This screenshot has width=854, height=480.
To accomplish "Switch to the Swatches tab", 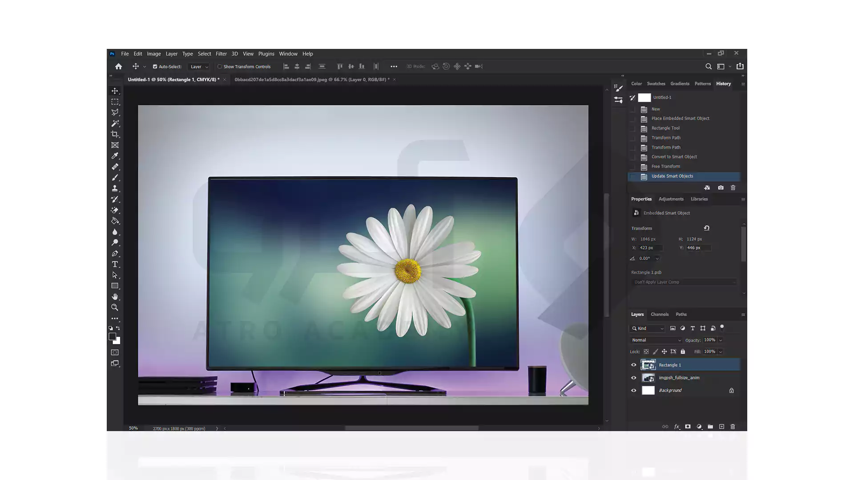I will pos(656,84).
